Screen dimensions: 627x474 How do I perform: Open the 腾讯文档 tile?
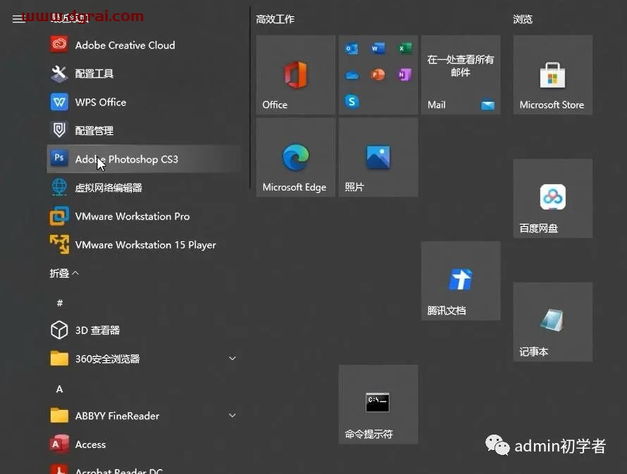tap(461, 281)
